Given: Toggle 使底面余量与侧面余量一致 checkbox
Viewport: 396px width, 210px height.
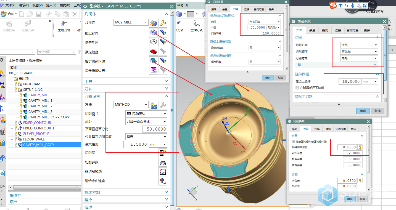Looking at the screenshot, I should (x=293, y=142).
